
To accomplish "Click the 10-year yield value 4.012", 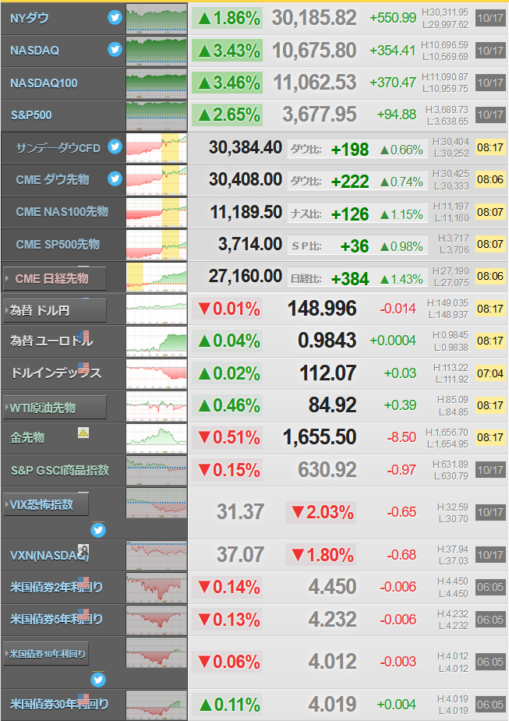I will tap(332, 662).
